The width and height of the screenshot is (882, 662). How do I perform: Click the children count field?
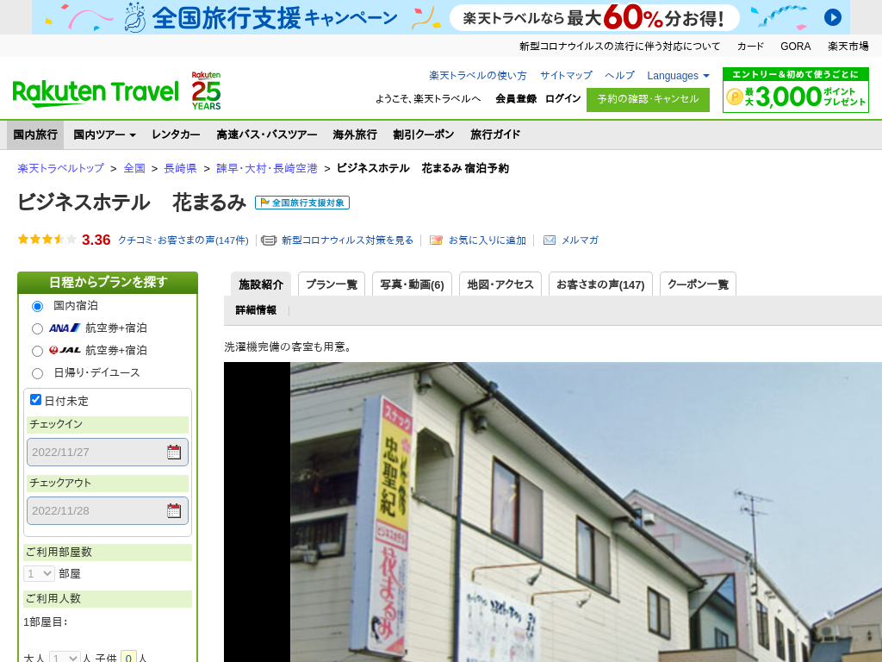129,658
